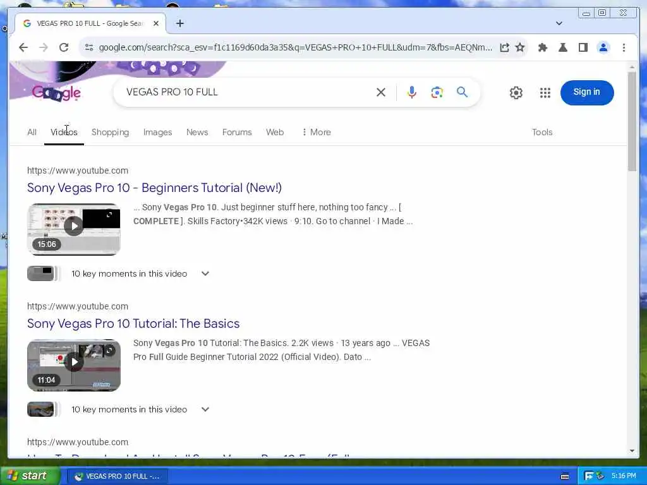Image resolution: width=647 pixels, height=485 pixels.
Task: Open a new browser tab
Action: (179, 23)
